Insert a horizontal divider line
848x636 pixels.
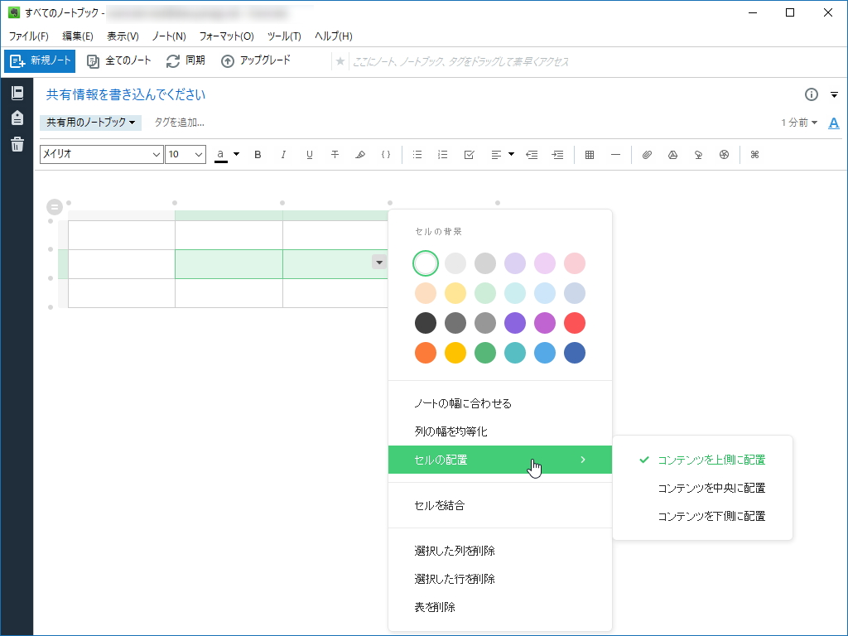point(614,154)
